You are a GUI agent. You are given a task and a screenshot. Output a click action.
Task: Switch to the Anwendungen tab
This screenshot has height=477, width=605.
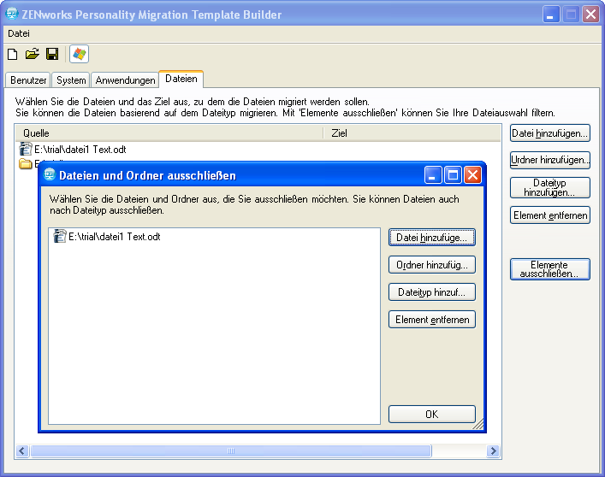tap(125, 80)
